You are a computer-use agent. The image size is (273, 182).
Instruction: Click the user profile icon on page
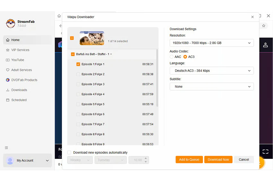click(x=265, y=45)
